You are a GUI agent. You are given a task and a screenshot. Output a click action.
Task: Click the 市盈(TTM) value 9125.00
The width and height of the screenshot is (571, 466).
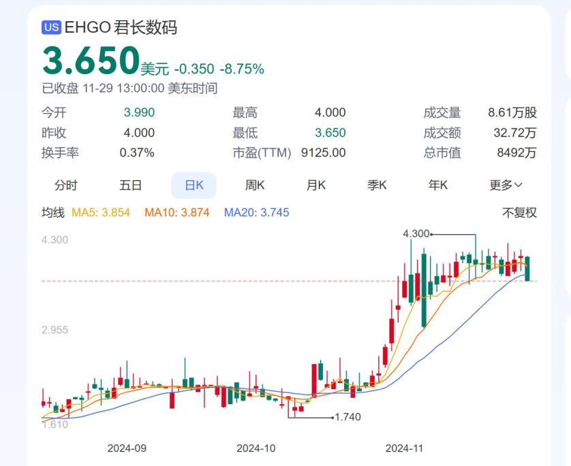[324, 152]
